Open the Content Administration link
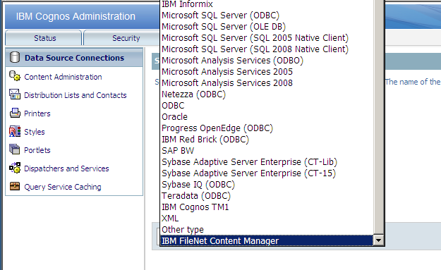Image resolution: width=441 pixels, height=270 pixels. [63, 77]
